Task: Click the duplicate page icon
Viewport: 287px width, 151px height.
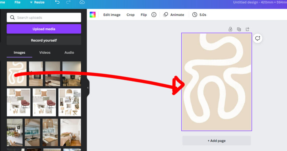Action: click(239, 29)
